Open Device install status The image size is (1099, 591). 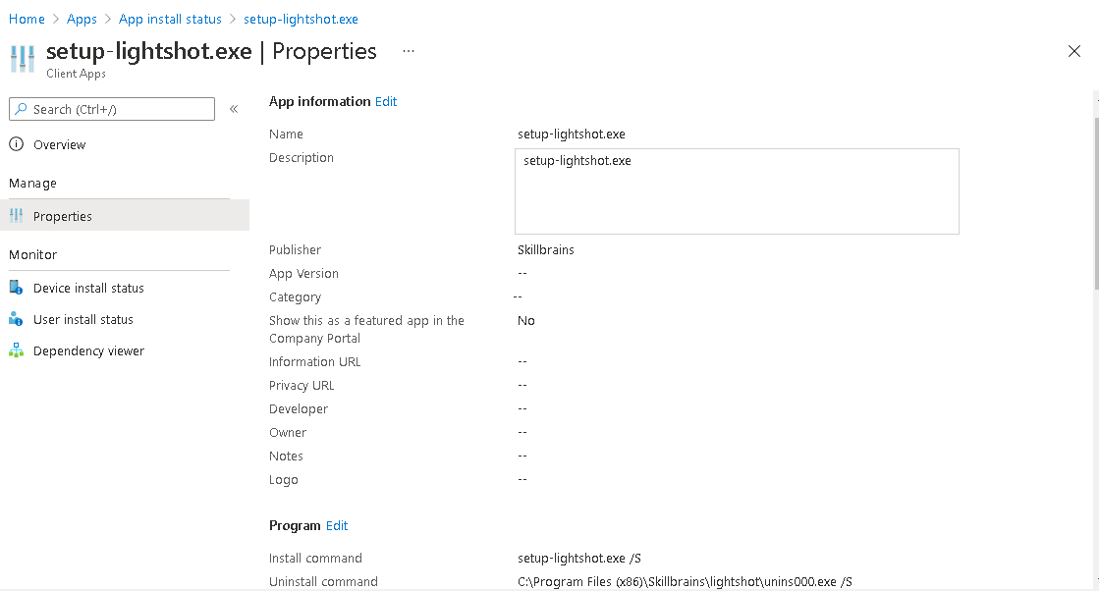86,288
